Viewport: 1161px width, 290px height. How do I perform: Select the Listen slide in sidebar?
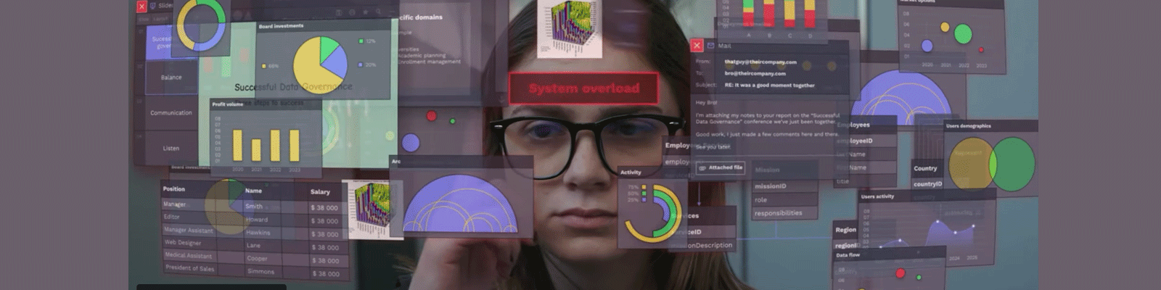171,148
